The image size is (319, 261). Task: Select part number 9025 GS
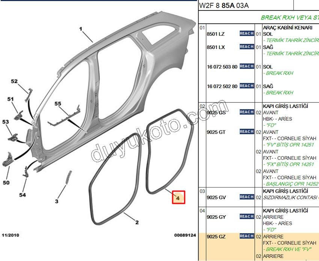click(x=217, y=112)
